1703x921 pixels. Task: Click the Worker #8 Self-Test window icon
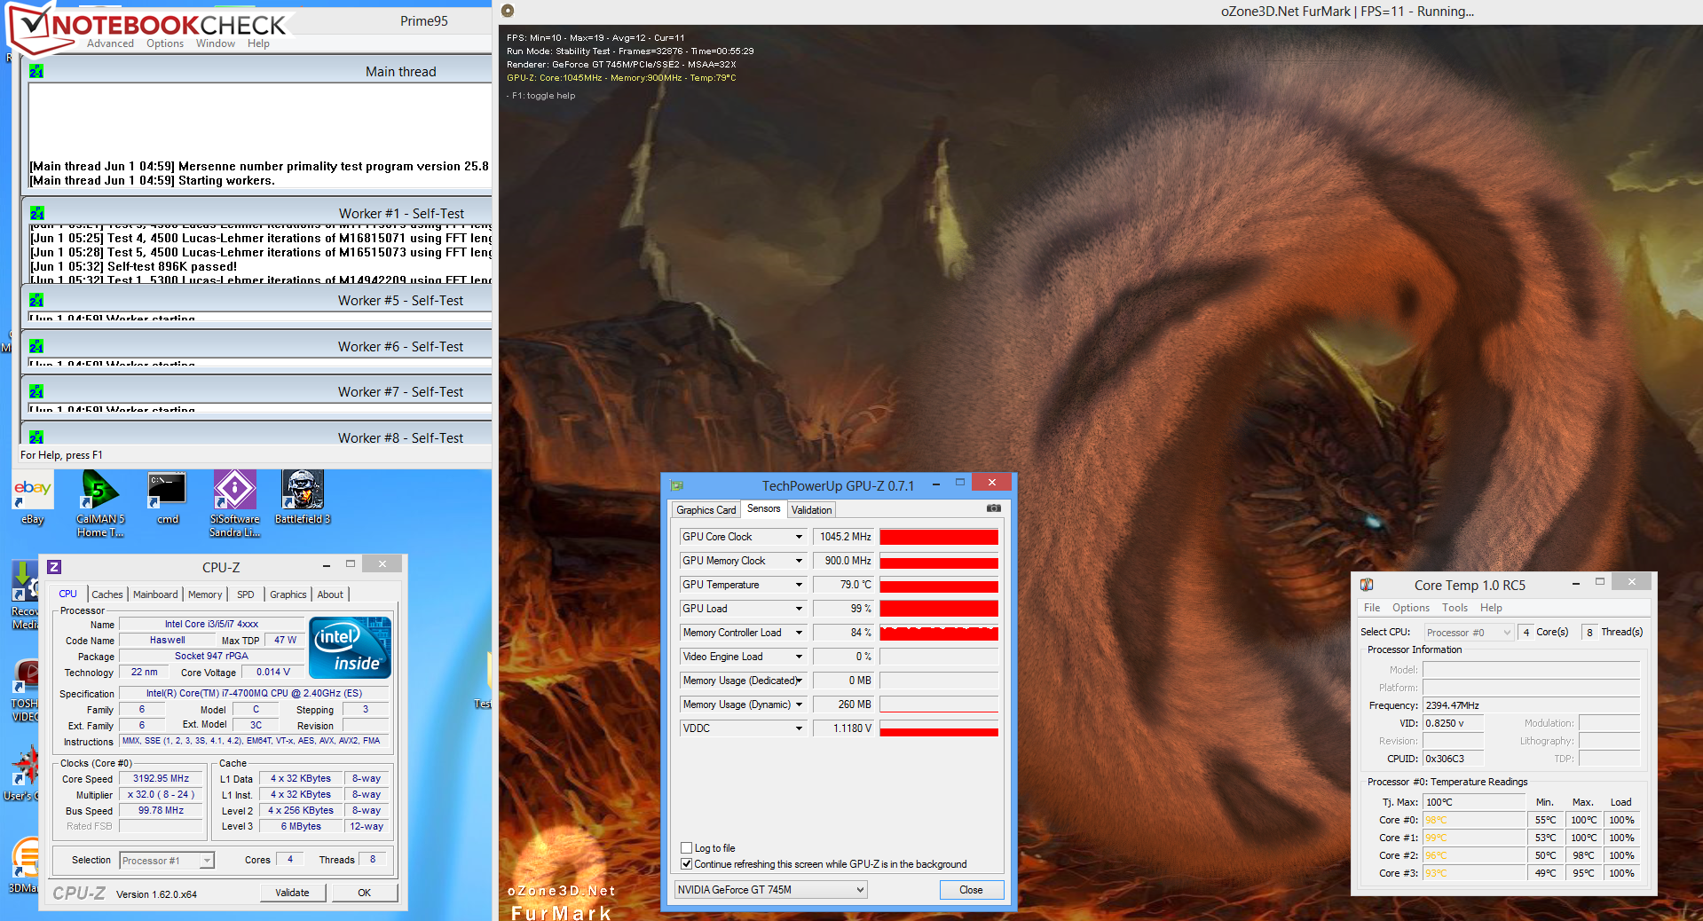coord(36,437)
